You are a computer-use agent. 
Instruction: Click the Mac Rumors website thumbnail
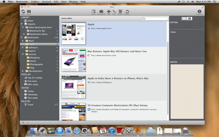(74, 60)
